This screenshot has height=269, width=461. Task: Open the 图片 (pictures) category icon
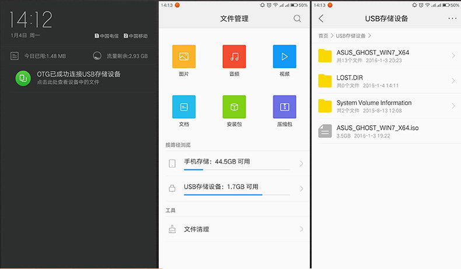[184, 56]
